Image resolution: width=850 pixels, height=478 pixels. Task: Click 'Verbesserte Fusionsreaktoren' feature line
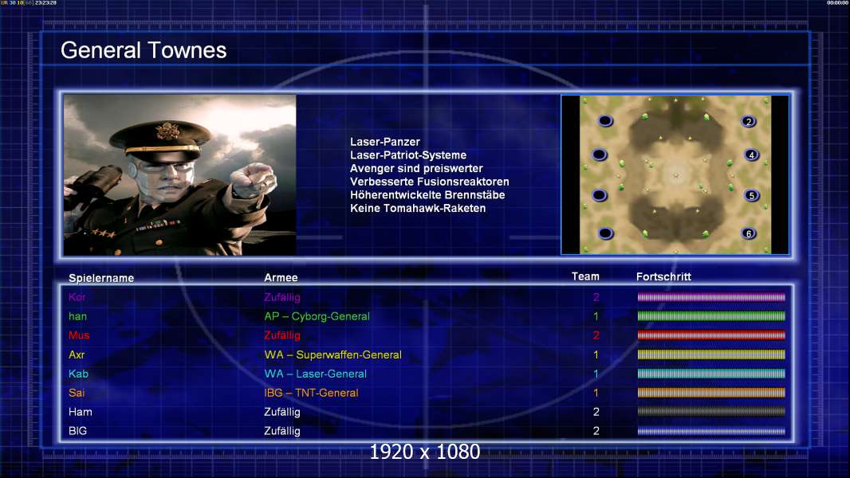(429, 182)
